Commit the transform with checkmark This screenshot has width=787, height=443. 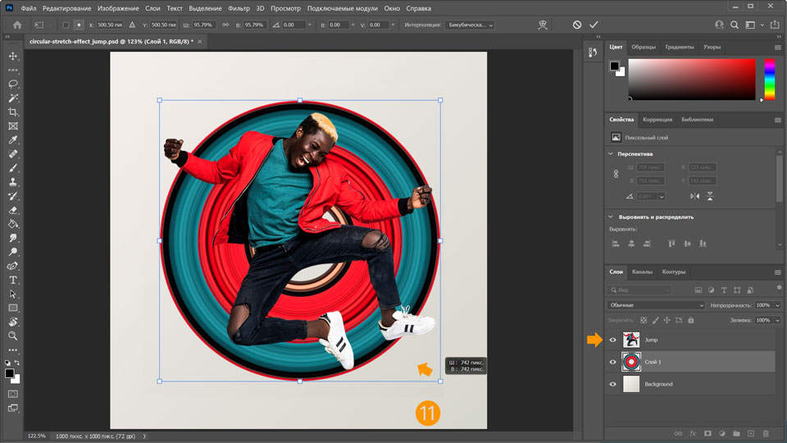594,25
